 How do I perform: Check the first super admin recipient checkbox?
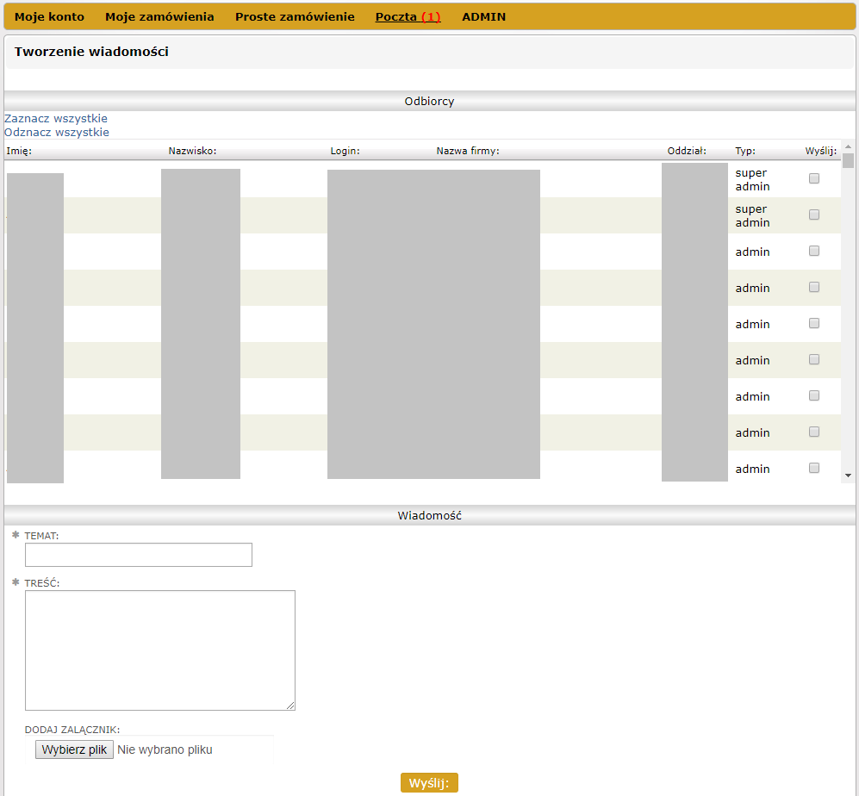(814, 179)
